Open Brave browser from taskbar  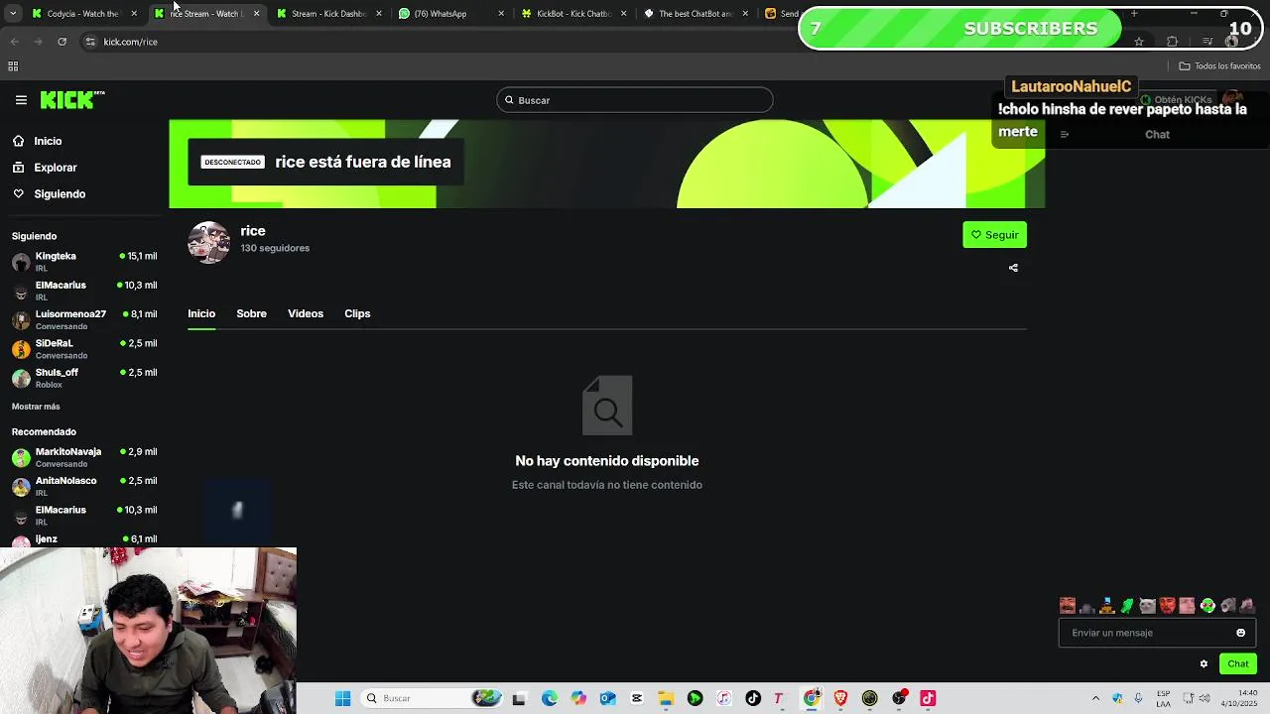coord(840,698)
